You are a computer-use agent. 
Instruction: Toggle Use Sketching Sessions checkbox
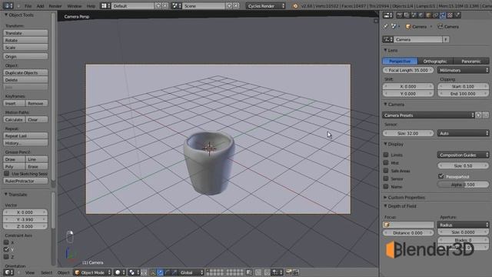(7, 173)
